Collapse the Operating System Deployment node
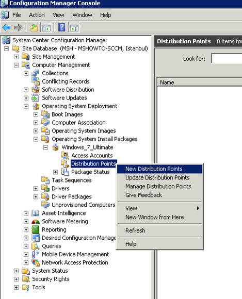 [x=26, y=106]
